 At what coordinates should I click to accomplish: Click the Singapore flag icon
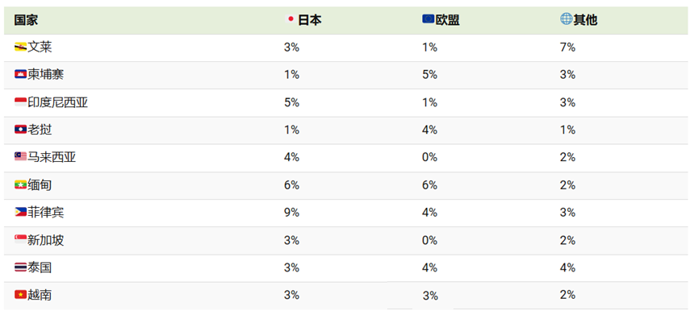[20, 240]
